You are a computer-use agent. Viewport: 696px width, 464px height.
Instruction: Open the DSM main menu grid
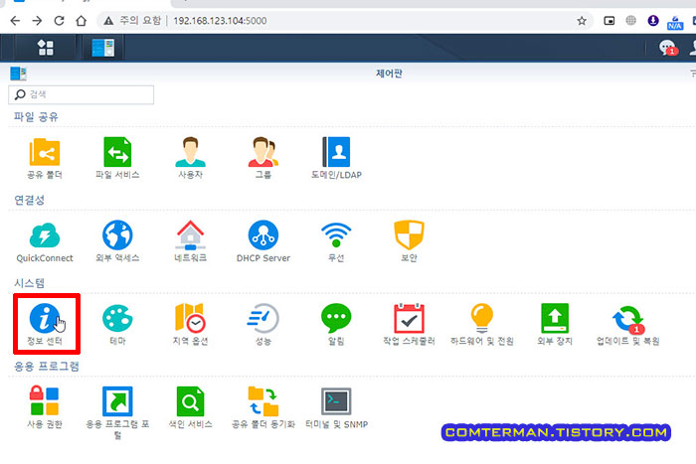(x=46, y=47)
